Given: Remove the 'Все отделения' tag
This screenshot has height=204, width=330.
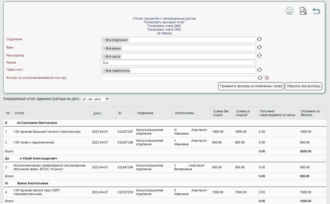Looking at the screenshot, I should 105,40.
